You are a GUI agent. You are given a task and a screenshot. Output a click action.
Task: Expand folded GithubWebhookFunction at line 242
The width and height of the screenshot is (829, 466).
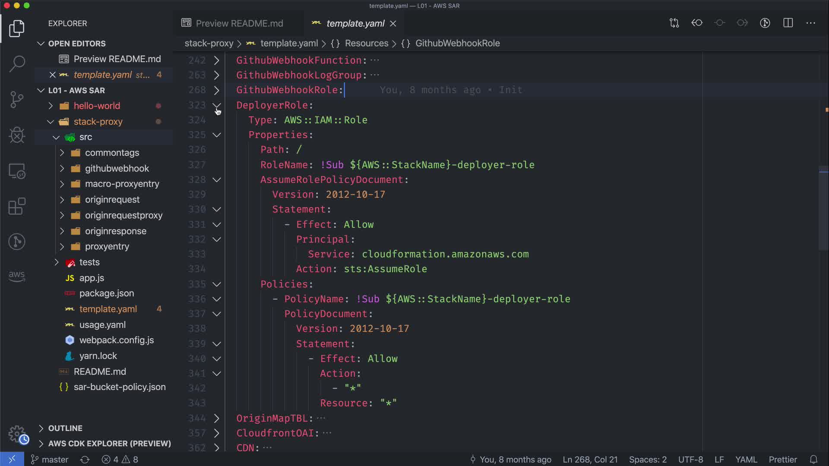coord(217,60)
